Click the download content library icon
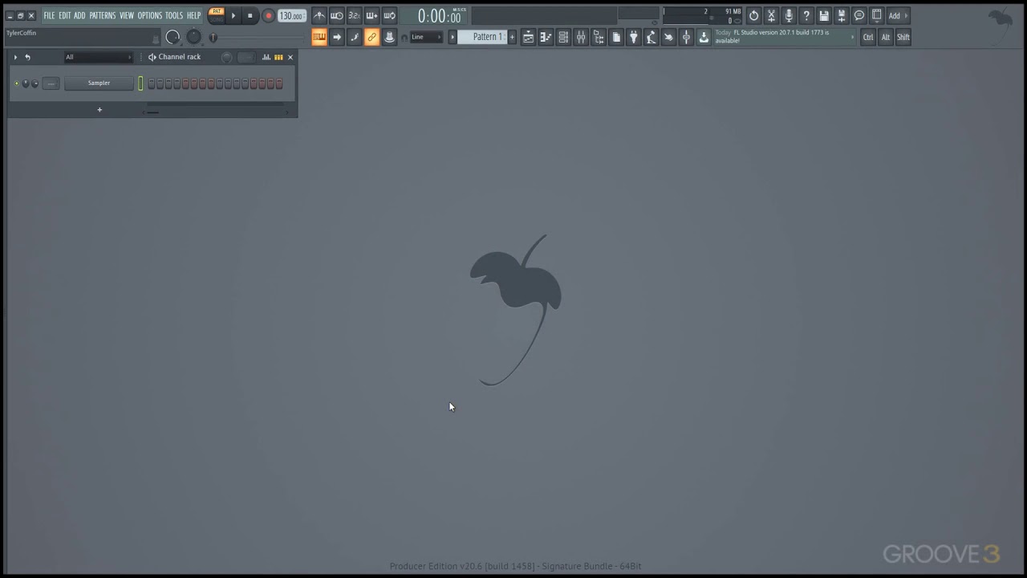1027x578 pixels. (x=704, y=37)
